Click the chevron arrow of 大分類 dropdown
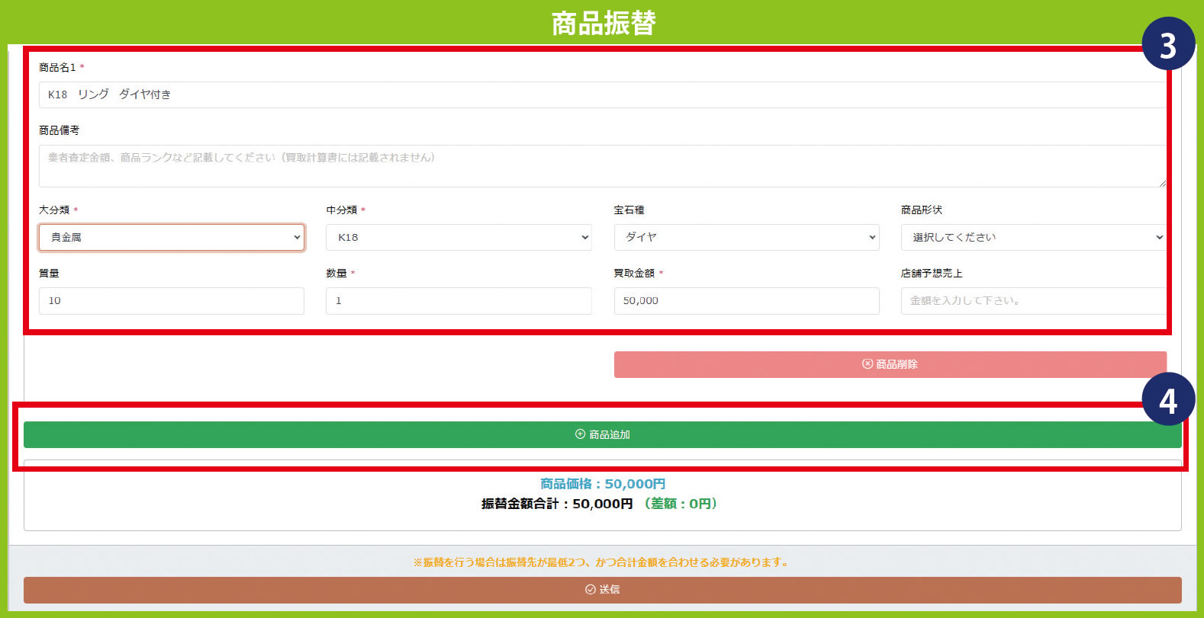This screenshot has height=618, width=1204. pyautogui.click(x=297, y=238)
